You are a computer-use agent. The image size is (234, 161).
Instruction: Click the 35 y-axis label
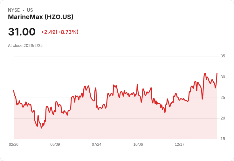tap(223, 56)
